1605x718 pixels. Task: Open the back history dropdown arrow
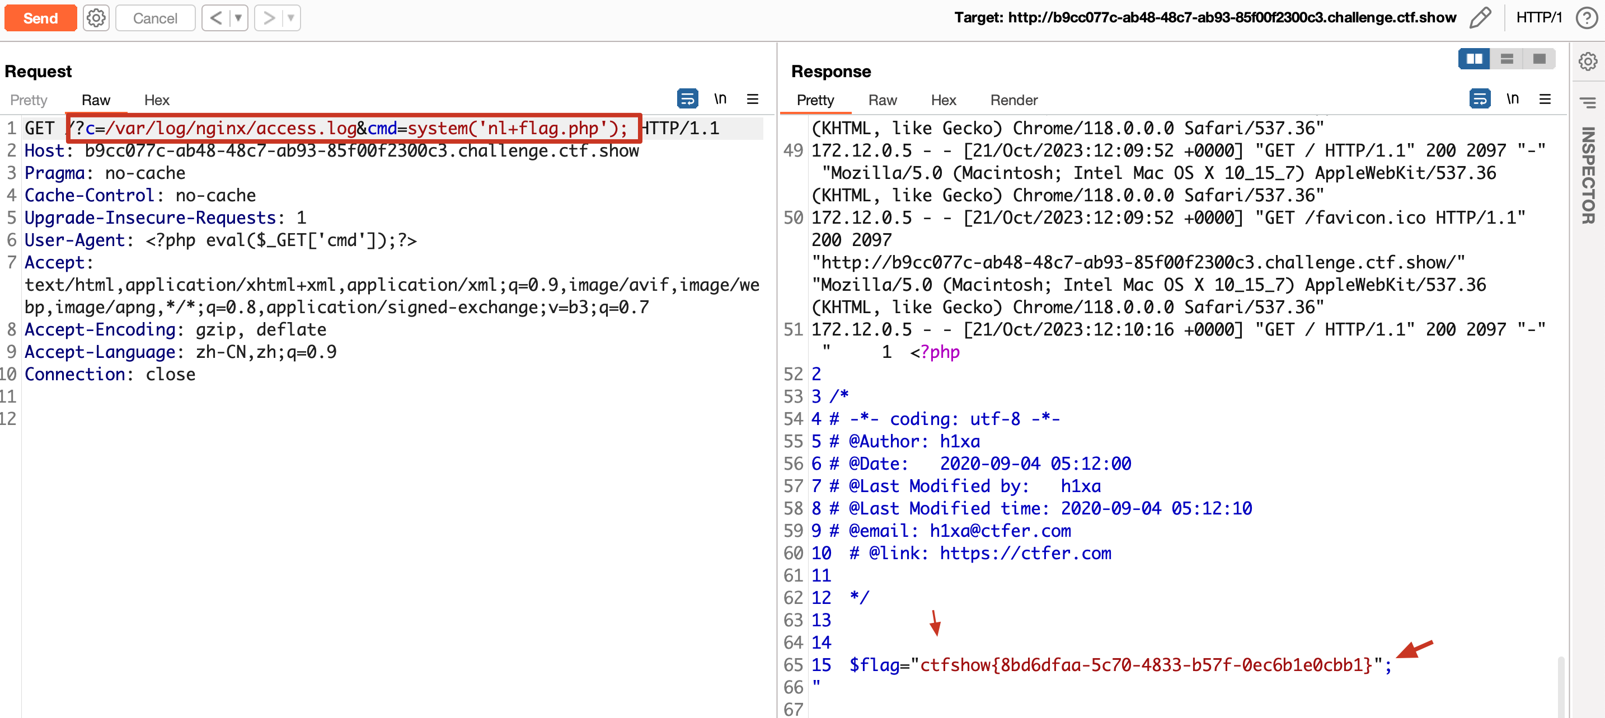coord(238,18)
